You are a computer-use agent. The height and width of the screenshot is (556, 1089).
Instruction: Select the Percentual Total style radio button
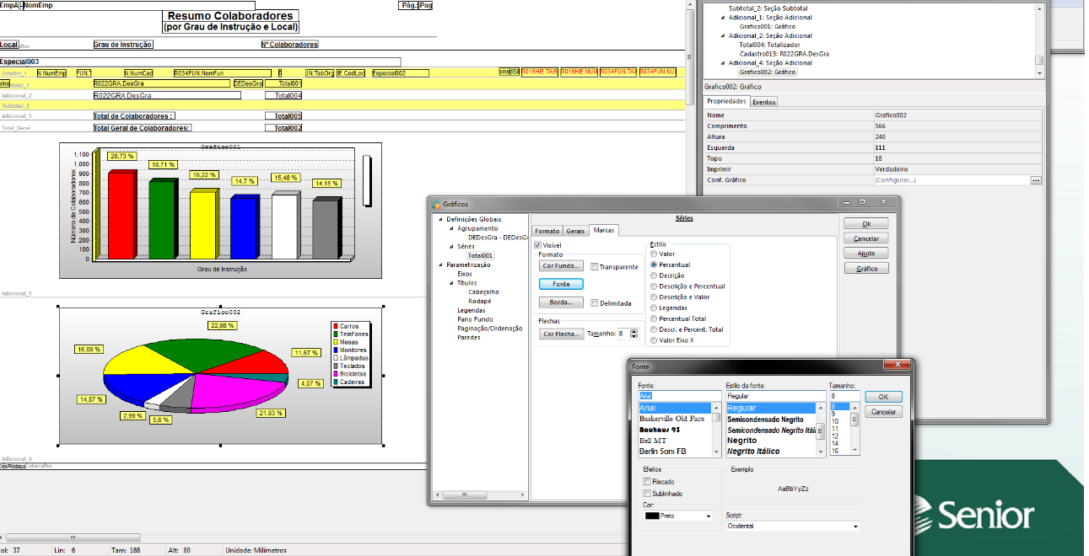654,318
